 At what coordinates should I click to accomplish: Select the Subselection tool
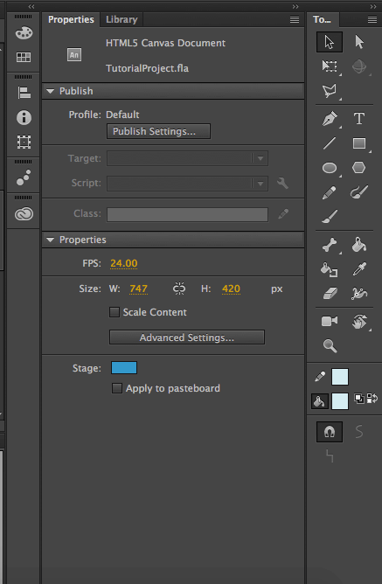(x=359, y=42)
